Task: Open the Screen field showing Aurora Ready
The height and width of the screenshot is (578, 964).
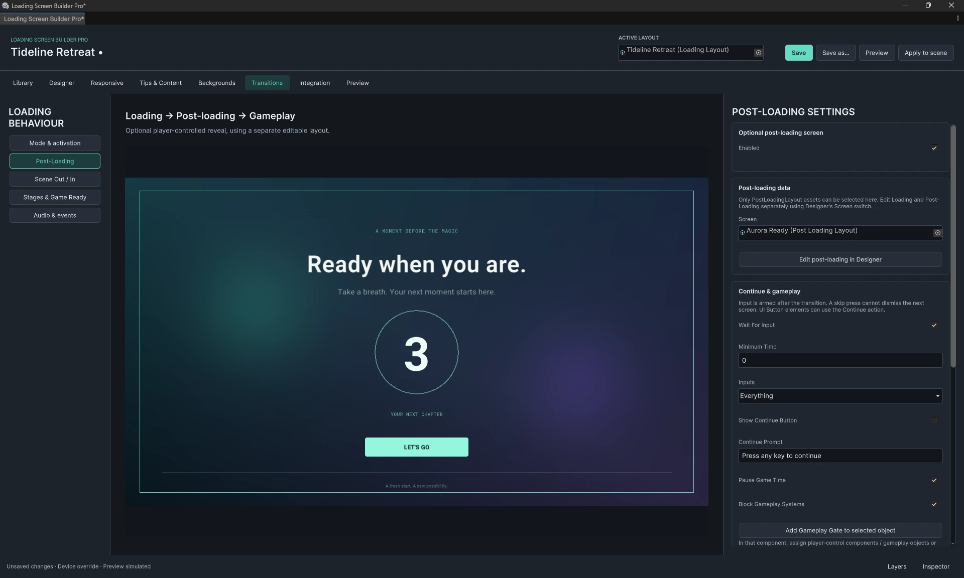Action: [x=840, y=233]
